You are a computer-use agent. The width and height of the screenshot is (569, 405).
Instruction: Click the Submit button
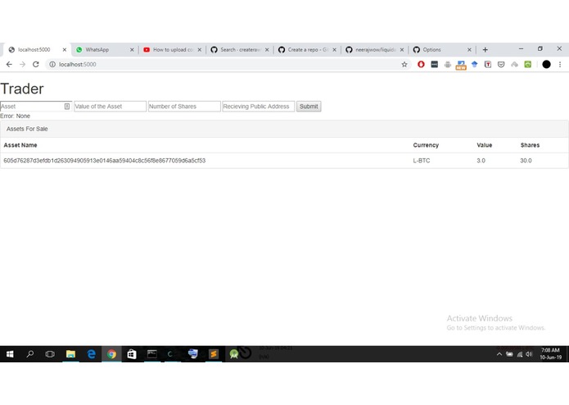pyautogui.click(x=309, y=107)
